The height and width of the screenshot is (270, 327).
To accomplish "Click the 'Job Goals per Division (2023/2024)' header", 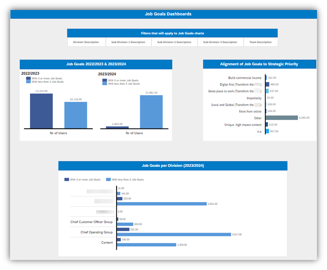I will [173, 166].
